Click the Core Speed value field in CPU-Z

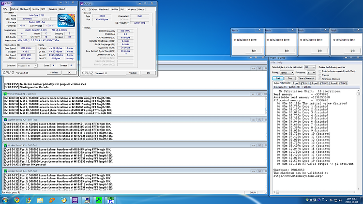26,48
